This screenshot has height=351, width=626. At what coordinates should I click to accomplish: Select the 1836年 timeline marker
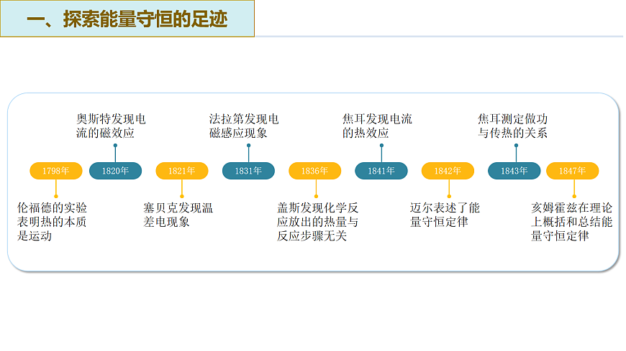click(314, 171)
